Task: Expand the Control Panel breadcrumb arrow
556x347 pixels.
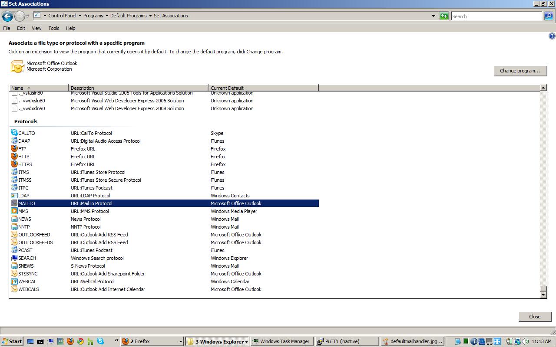Action: tap(79, 16)
